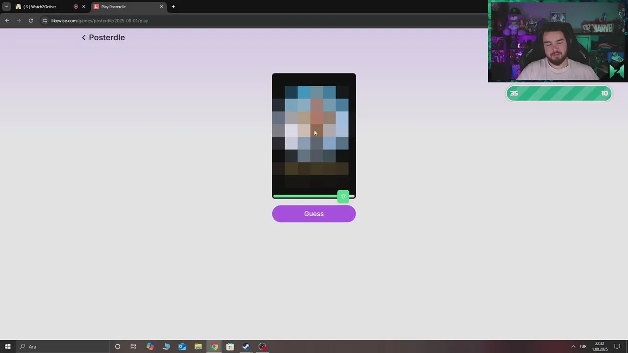
Task: Close the Watch2Gether tab
Action: coord(83,7)
